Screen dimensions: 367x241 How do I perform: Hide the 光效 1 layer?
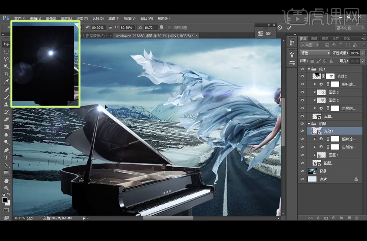302,131
